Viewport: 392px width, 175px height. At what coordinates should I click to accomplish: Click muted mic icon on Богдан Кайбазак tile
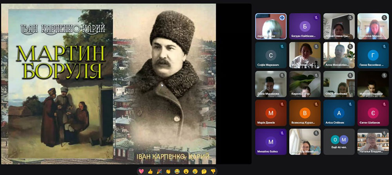(x=316, y=18)
